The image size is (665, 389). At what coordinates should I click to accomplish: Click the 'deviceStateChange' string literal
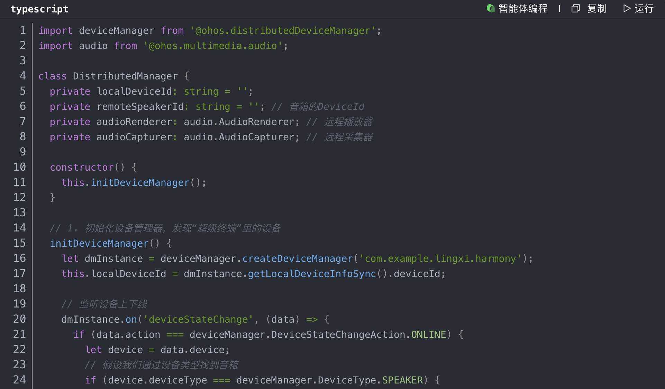tap(198, 320)
